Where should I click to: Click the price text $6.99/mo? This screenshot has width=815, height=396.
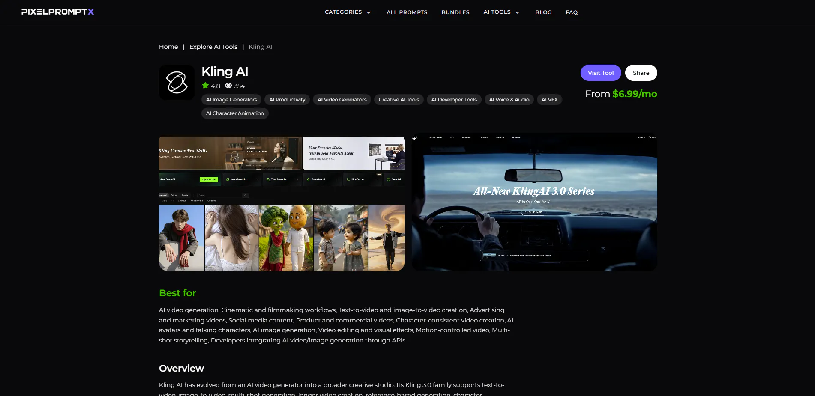point(635,94)
